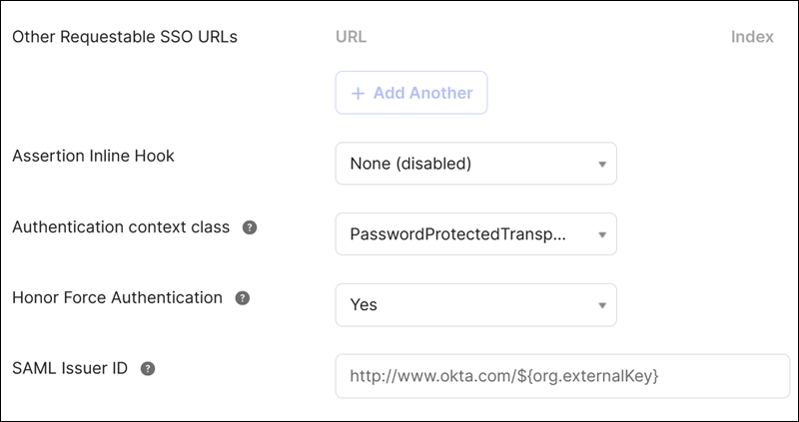Click the arrow on the PasswordProtectedTransport selector
Viewport: 799px width, 422px height.
pyautogui.click(x=602, y=235)
